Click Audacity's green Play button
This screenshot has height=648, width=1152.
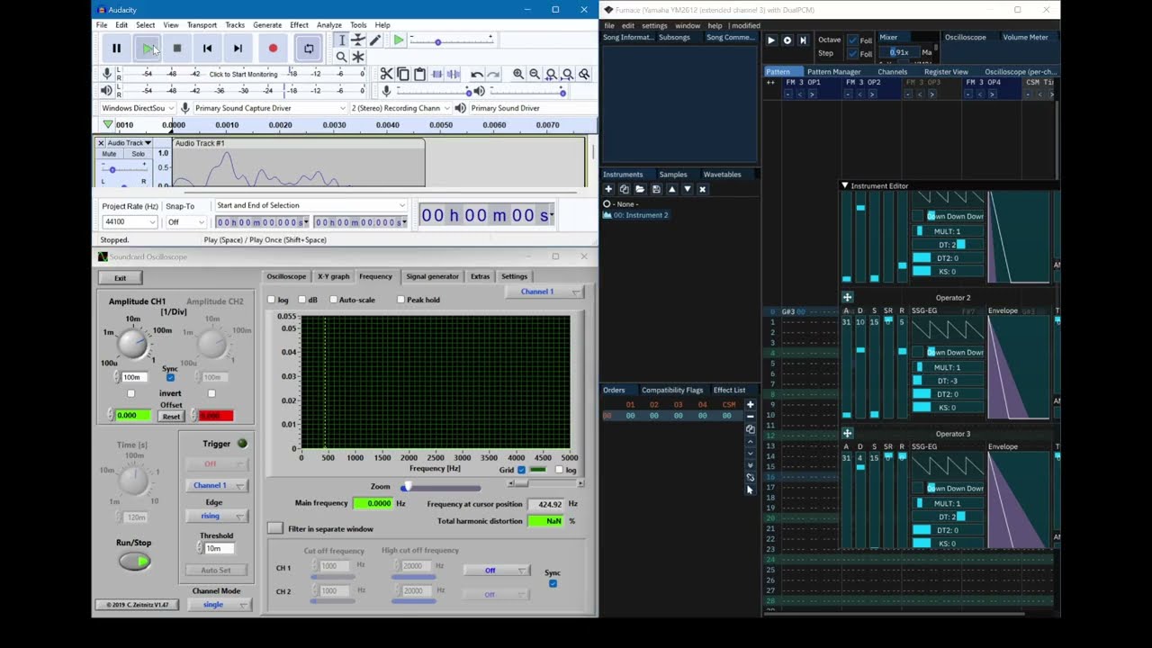click(x=147, y=49)
